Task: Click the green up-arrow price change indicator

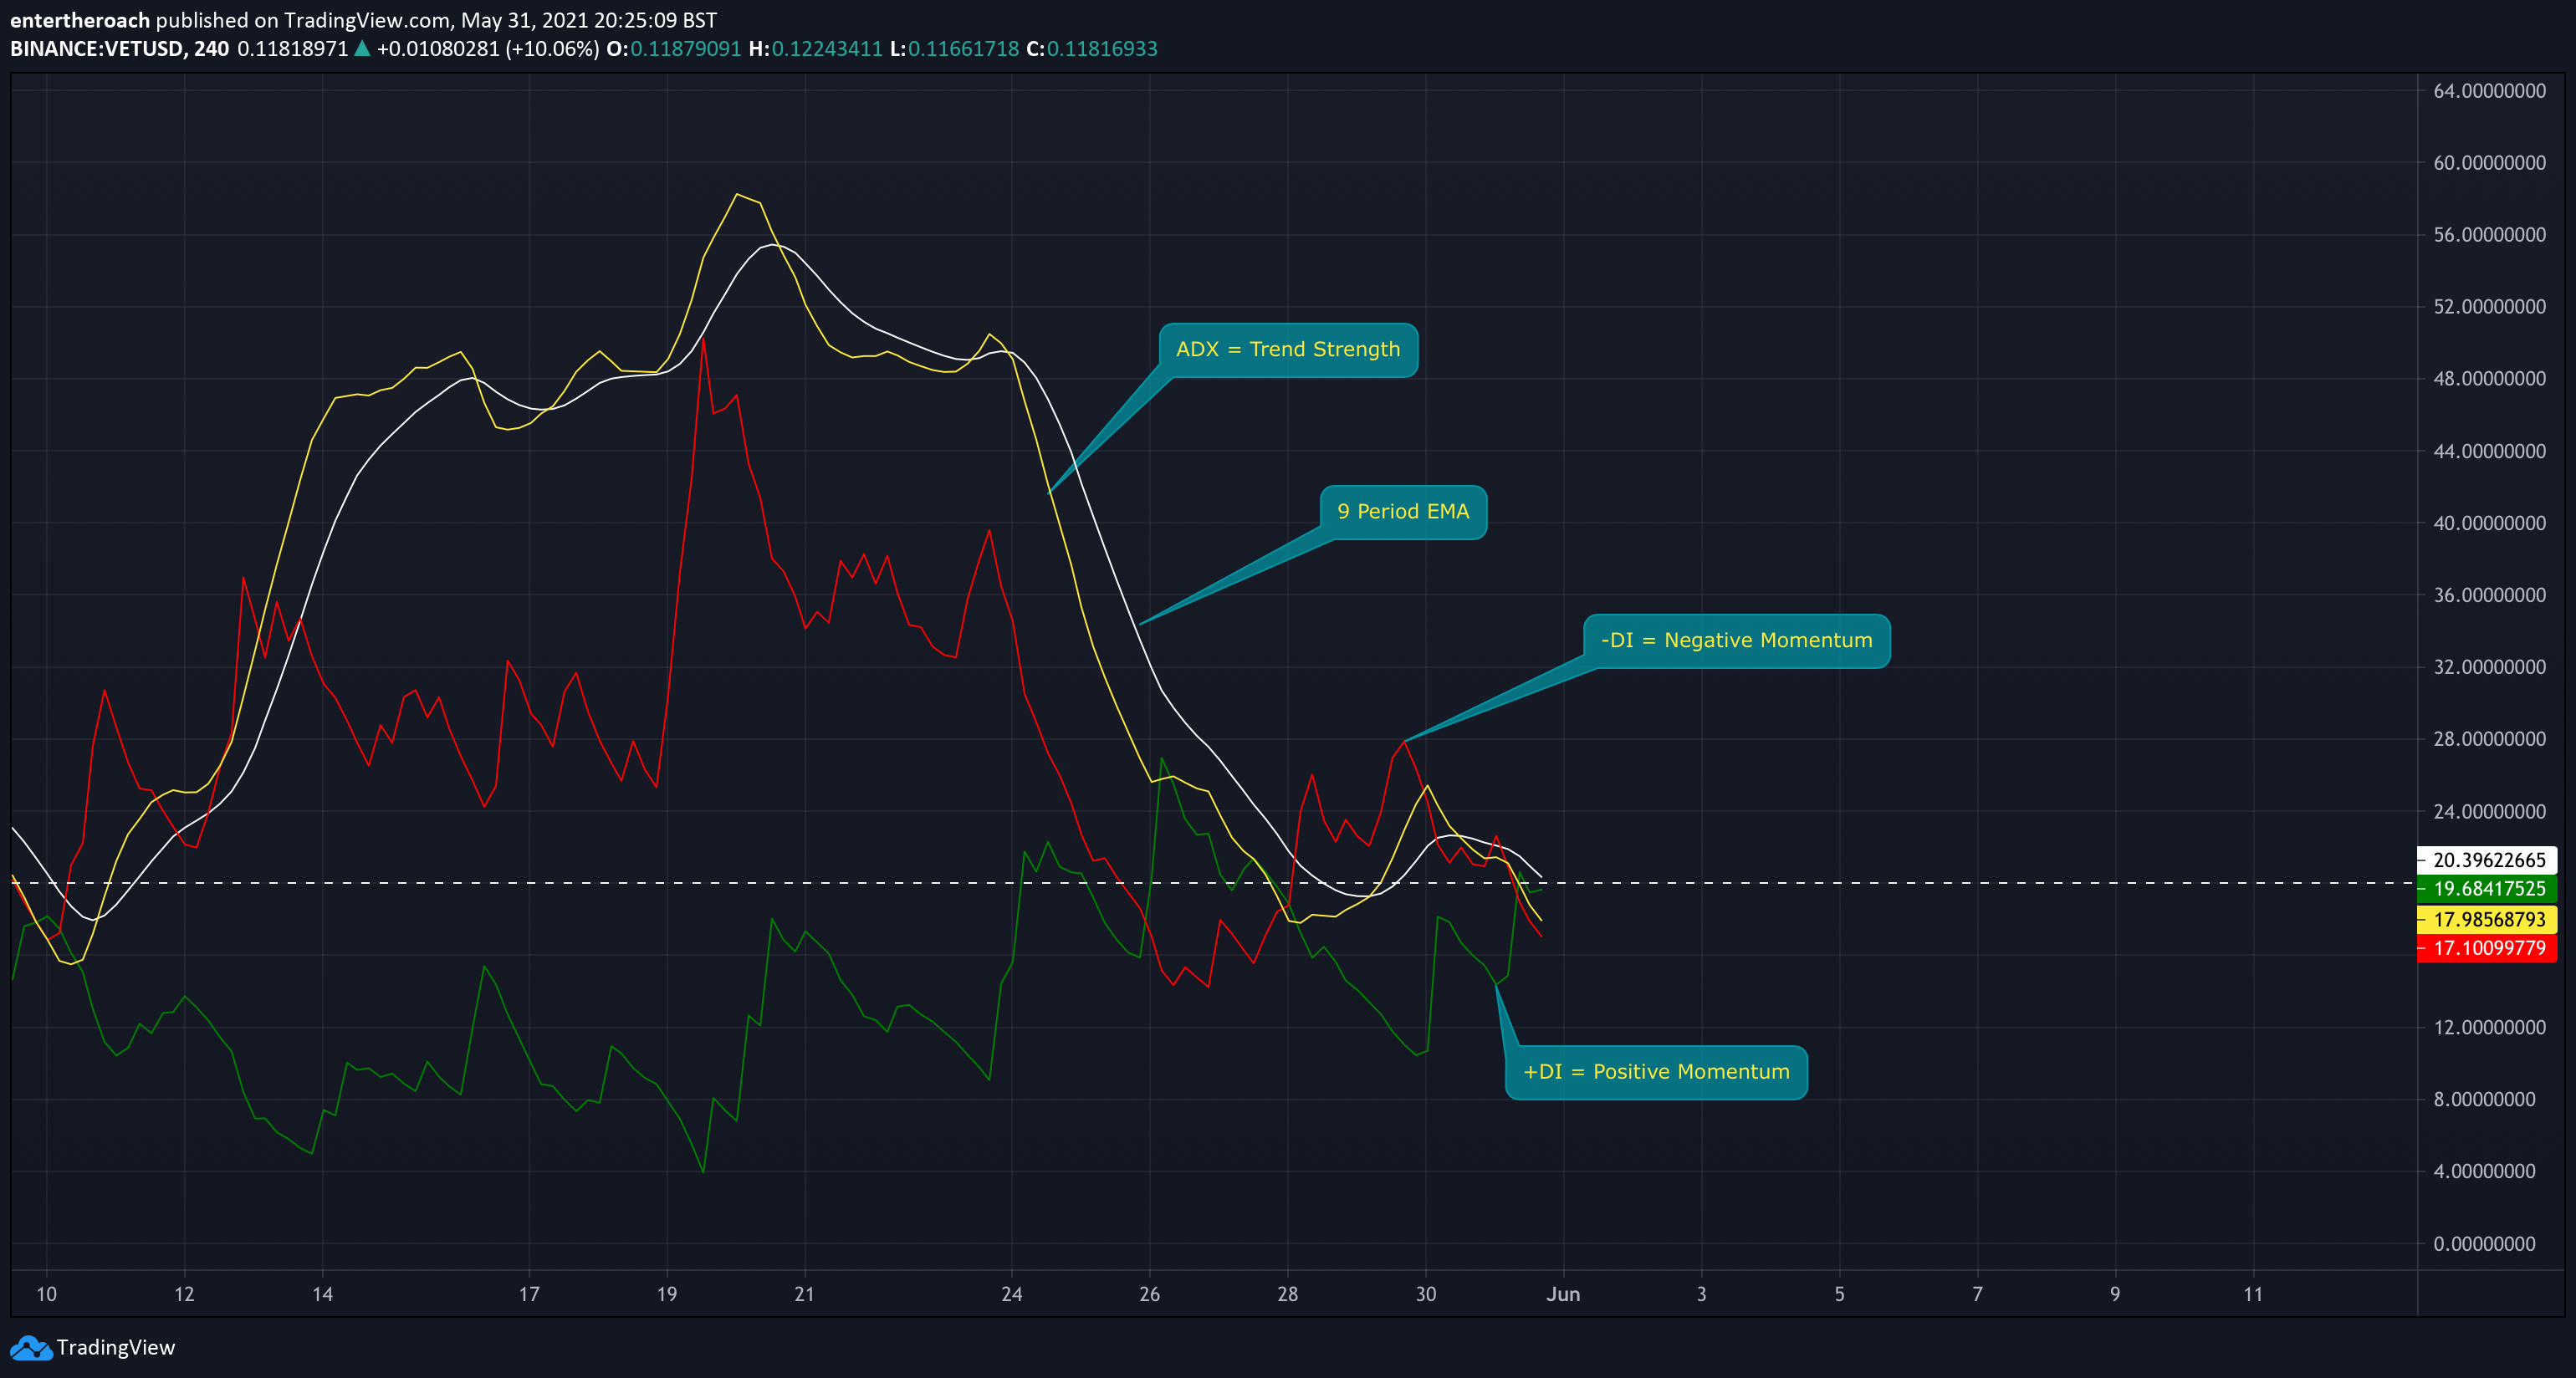Action: (x=362, y=48)
